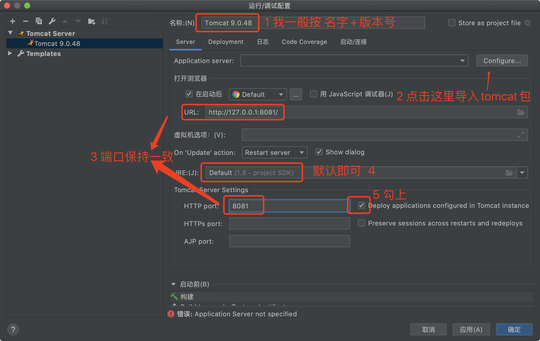Viewport: 540px width, 341px height.
Task: Copy configuration icon in toolbar
Action: tap(39, 21)
